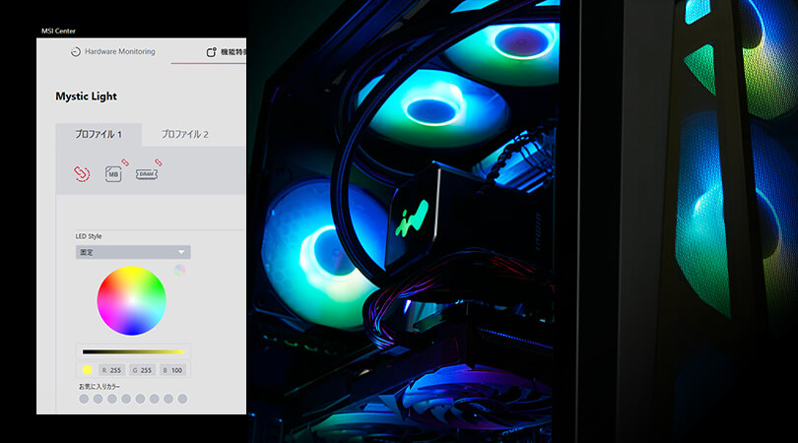Toggle the link badge on DRAM icon
Screen dimensions: 798x443
(159, 162)
